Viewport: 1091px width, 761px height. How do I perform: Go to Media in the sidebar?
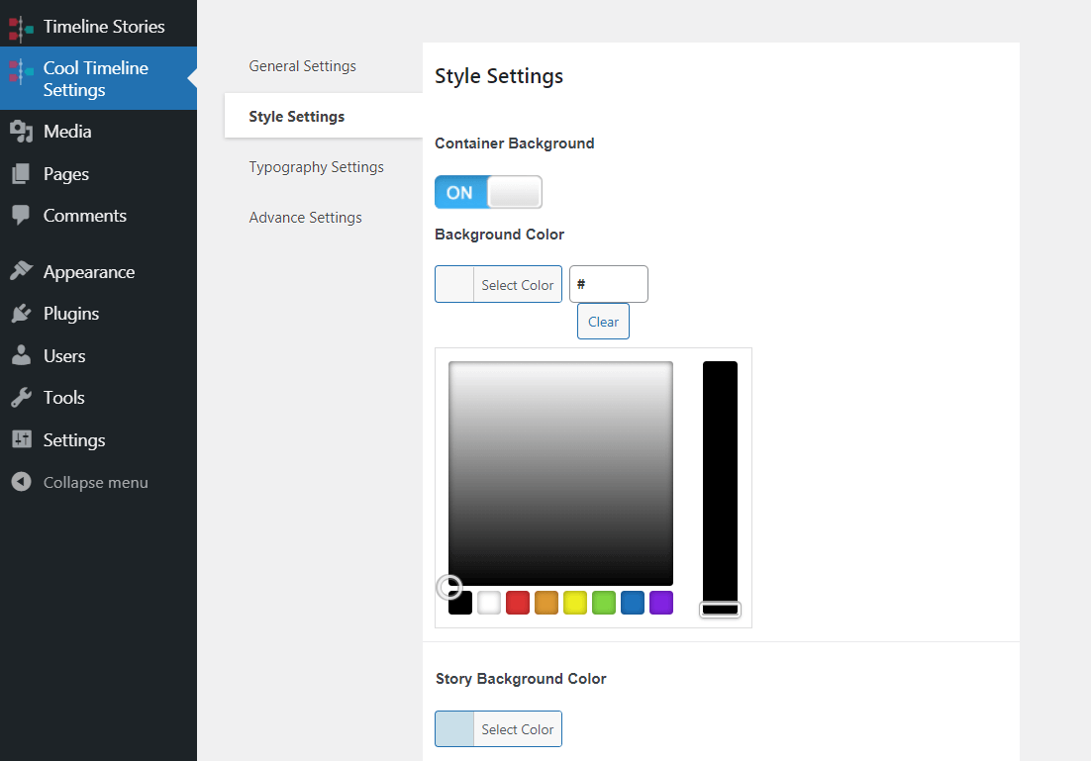(x=98, y=132)
